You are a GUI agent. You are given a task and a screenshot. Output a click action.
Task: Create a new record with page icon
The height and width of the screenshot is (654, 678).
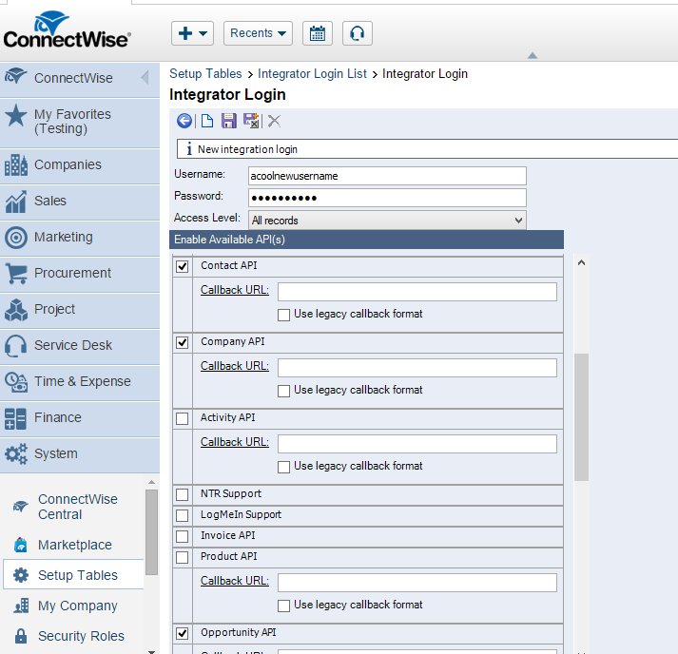pos(207,121)
